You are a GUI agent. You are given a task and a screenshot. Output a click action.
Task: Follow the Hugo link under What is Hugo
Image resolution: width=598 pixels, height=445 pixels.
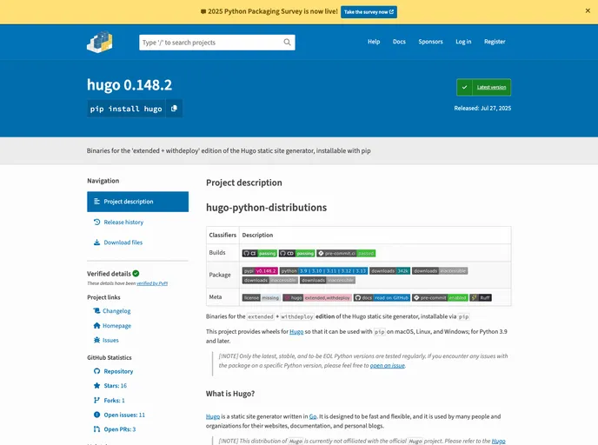point(213,416)
